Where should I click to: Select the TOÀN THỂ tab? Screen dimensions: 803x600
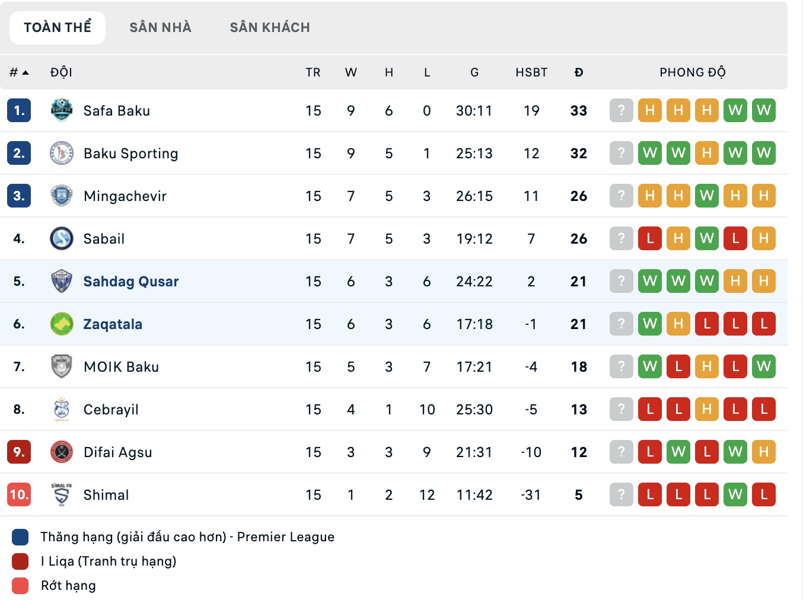coord(58,27)
